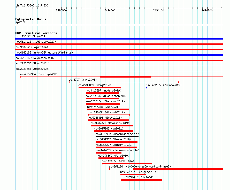The height and width of the screenshot is (190, 230).
Task: Click nsv6015943 (Wu2021) label
Action: click(x=109, y=128)
